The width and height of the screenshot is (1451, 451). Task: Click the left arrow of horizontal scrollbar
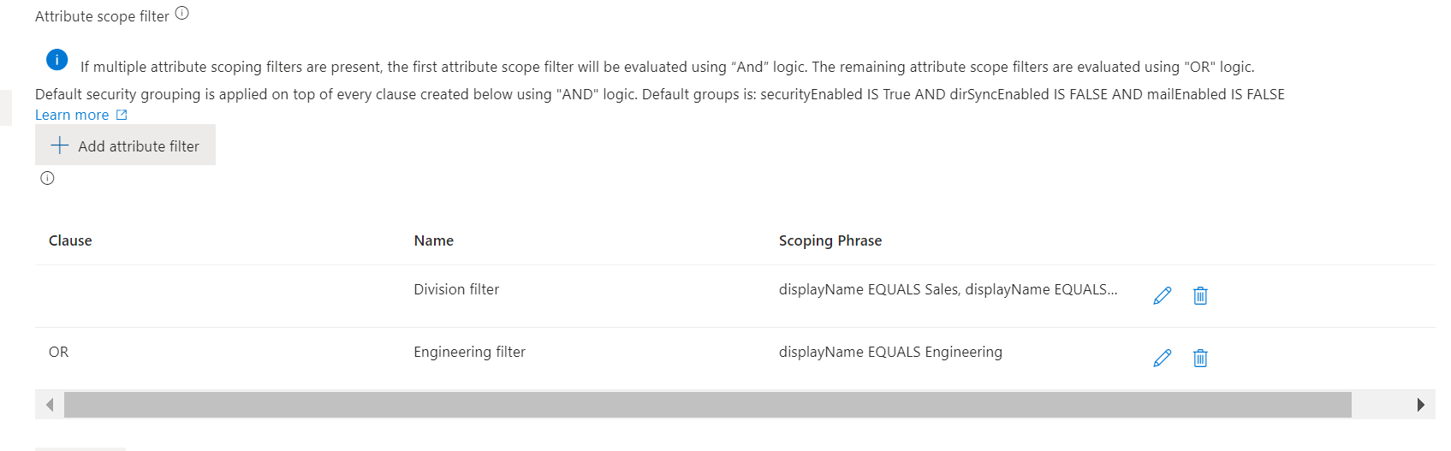(x=50, y=405)
